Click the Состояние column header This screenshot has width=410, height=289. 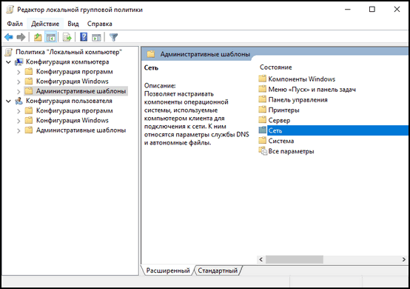click(275, 67)
